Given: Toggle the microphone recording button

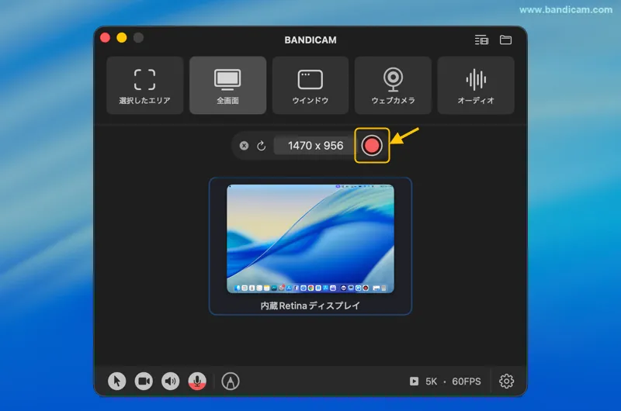Looking at the screenshot, I should click(x=197, y=382).
